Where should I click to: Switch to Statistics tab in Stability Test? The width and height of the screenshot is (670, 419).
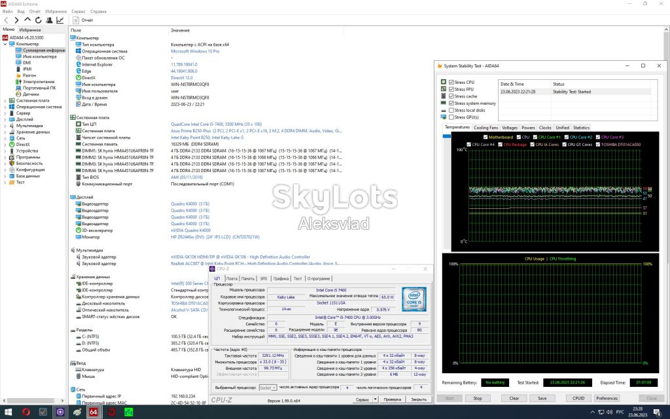click(x=581, y=128)
